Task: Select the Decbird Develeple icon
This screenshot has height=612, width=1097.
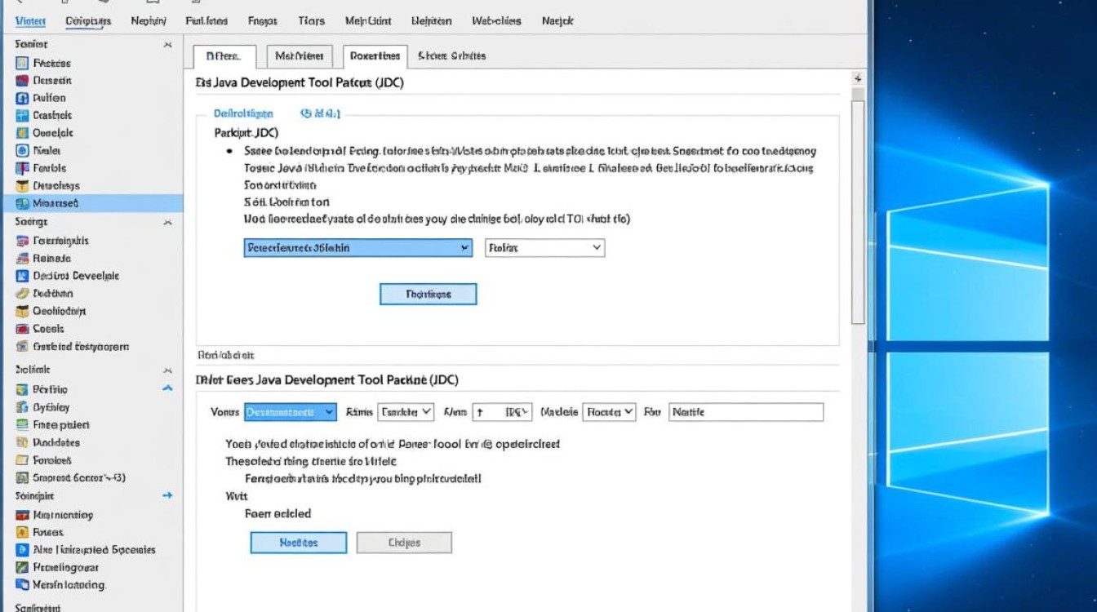Action: (x=22, y=276)
